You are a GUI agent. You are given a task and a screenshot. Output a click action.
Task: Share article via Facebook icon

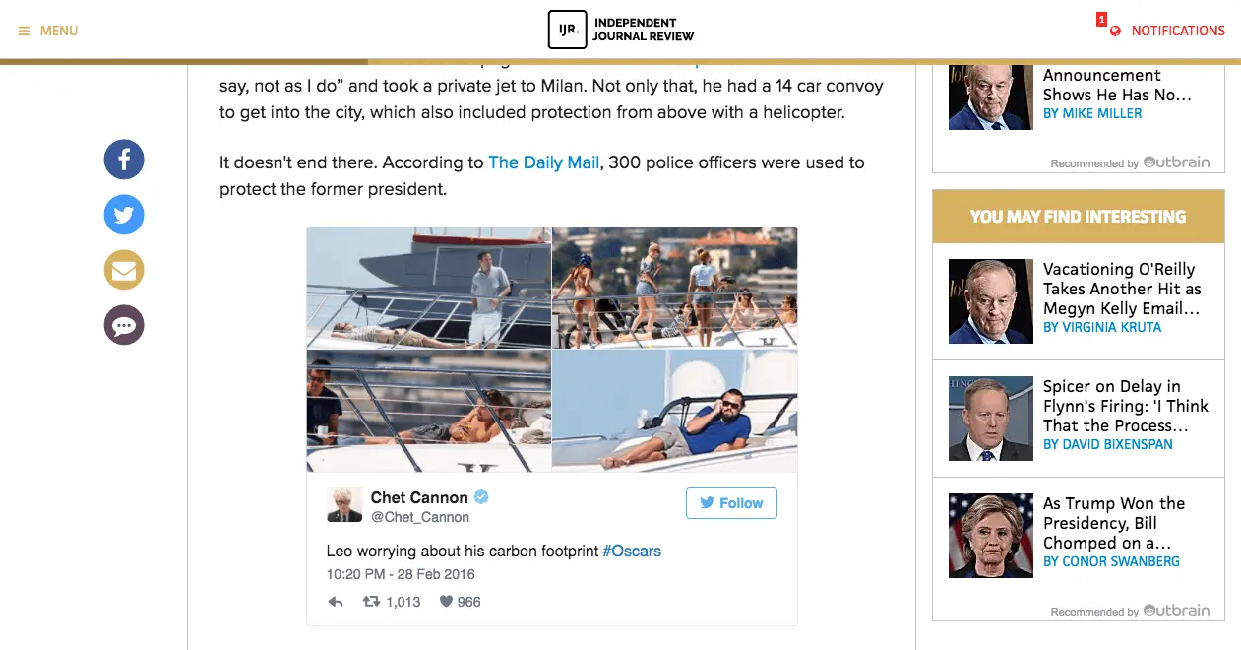click(124, 160)
